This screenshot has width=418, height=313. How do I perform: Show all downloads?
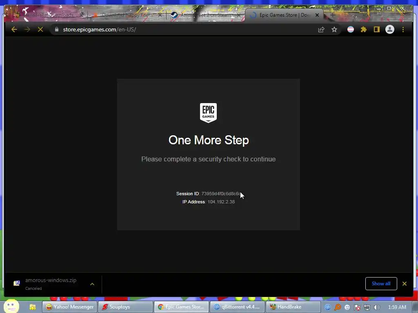[381, 284]
